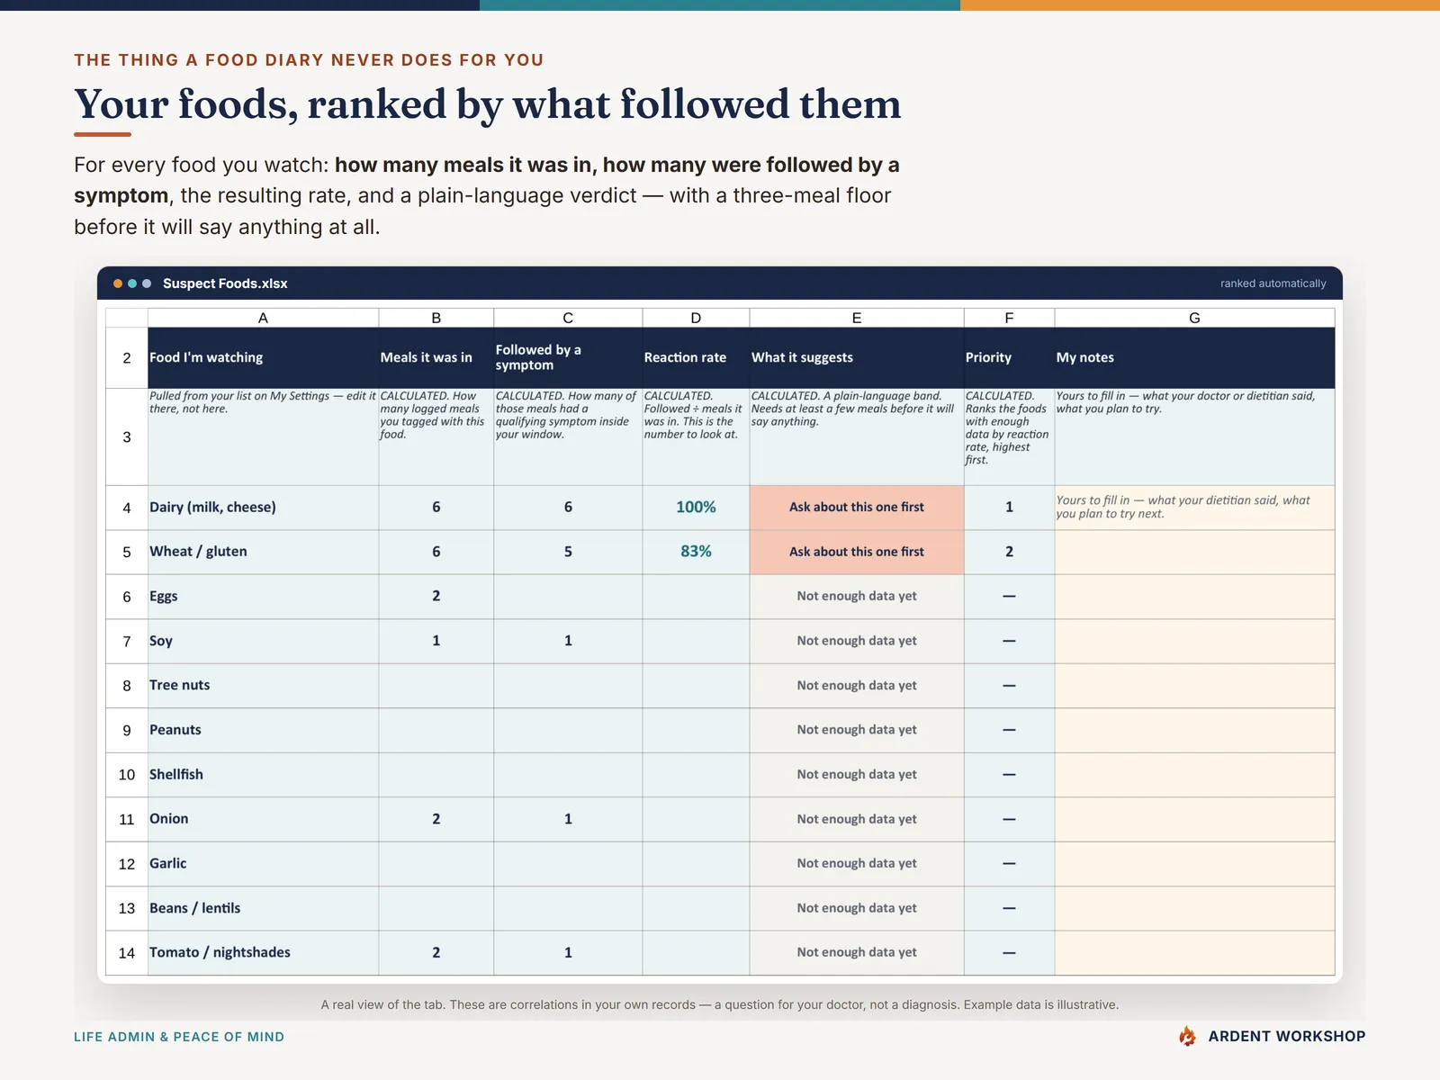
Task: Click Eggs 'Not enough data yet' cell
Action: [x=857, y=597]
